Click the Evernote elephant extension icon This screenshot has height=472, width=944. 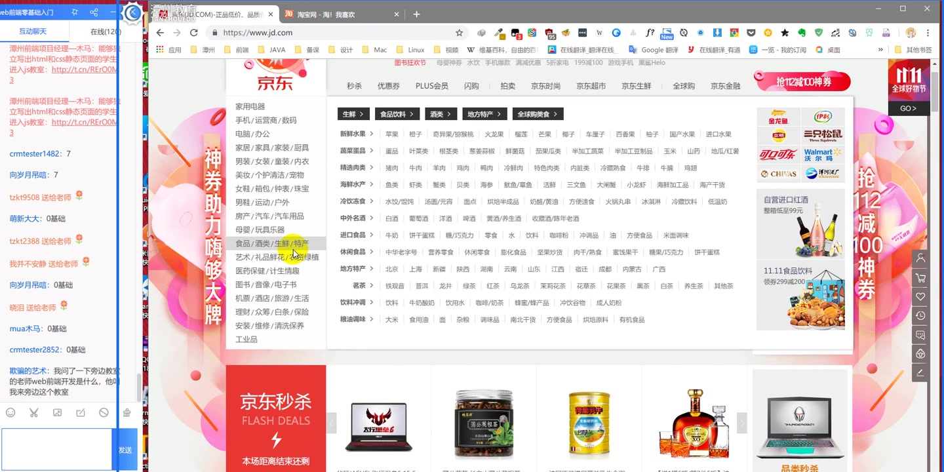[802, 33]
